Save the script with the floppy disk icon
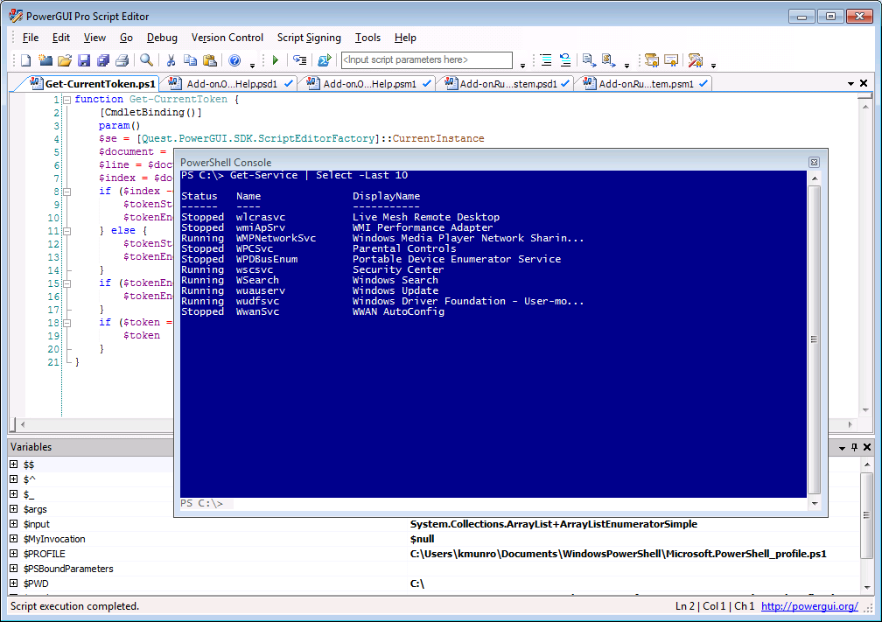Screen dimensions: 882x622 pos(84,60)
